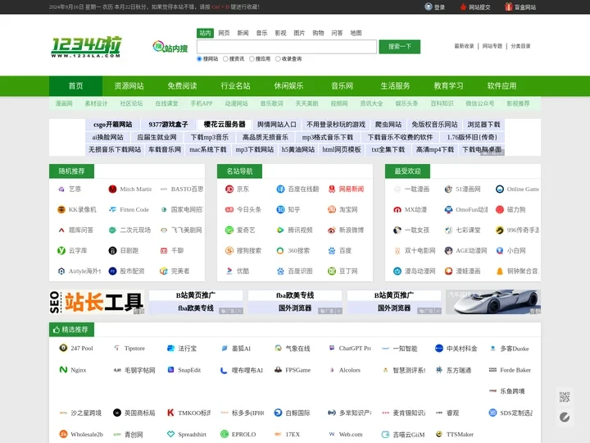This screenshot has width=590, height=443.
Task: Open the 樱花云服务器 link
Action: pyautogui.click(x=225, y=125)
